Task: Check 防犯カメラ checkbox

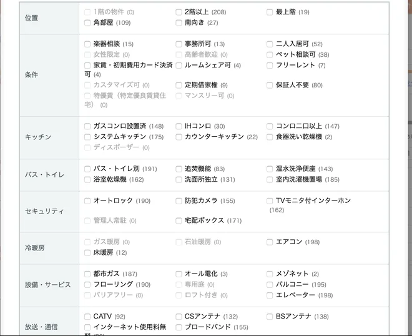Action: point(179,201)
